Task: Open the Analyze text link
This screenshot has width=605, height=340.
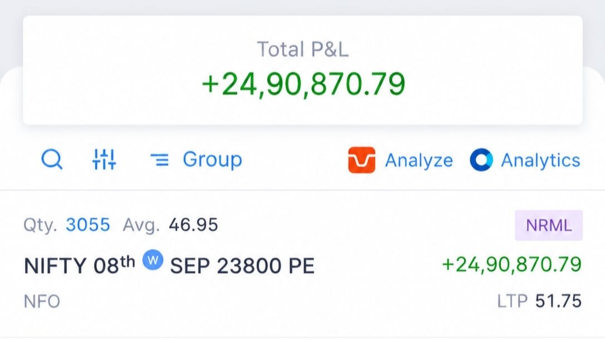Action: click(419, 160)
